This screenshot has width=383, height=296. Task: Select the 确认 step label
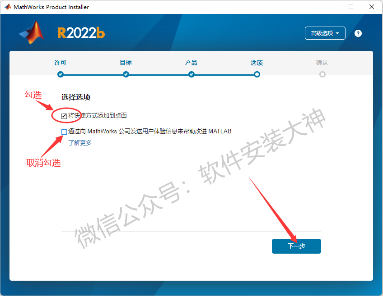pyautogui.click(x=322, y=63)
